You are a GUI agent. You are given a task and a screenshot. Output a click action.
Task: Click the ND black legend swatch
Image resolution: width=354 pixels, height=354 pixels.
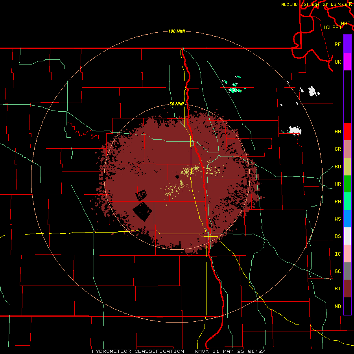click(x=347, y=306)
